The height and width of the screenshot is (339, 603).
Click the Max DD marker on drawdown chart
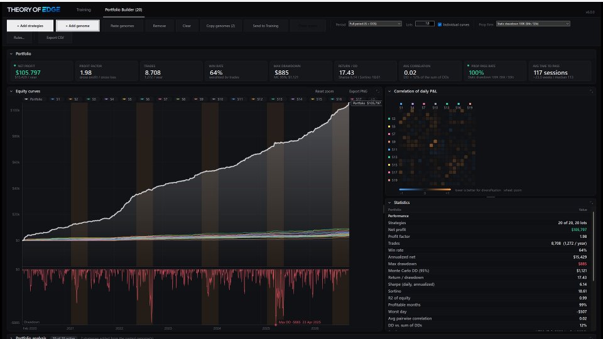(x=275, y=325)
